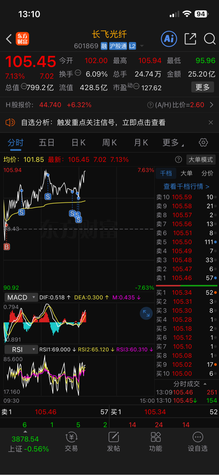
Task: Switch to 月K chart tab
Action: click(141, 143)
